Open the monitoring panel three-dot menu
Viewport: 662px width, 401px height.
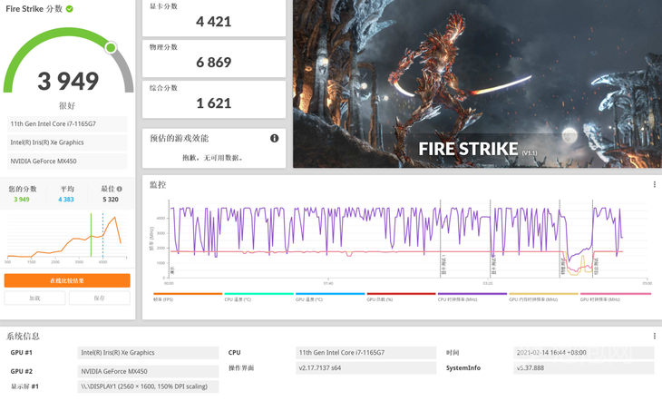[654, 184]
